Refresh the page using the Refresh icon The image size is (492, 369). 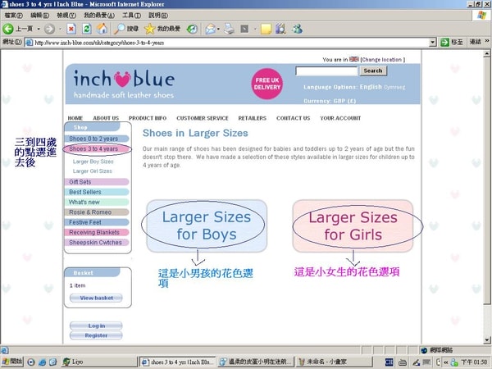(87, 29)
